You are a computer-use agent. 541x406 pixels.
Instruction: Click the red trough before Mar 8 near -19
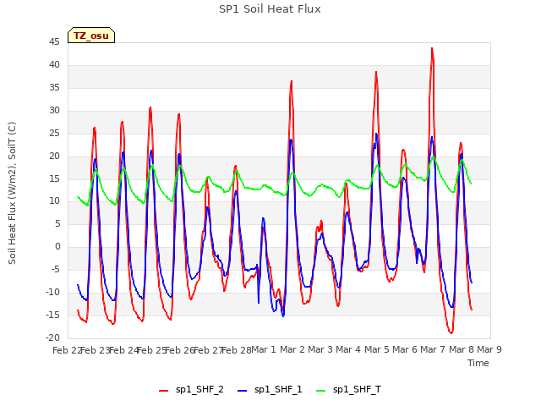(x=451, y=332)
